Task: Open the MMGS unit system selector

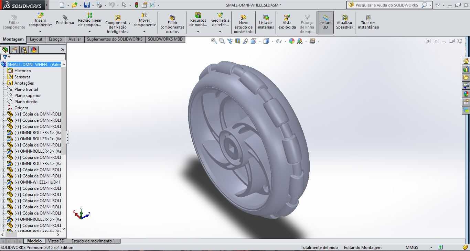Action: pos(412,248)
